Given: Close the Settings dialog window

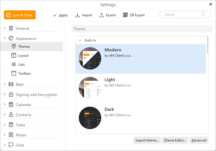Looking at the screenshot, I should point(210,4).
